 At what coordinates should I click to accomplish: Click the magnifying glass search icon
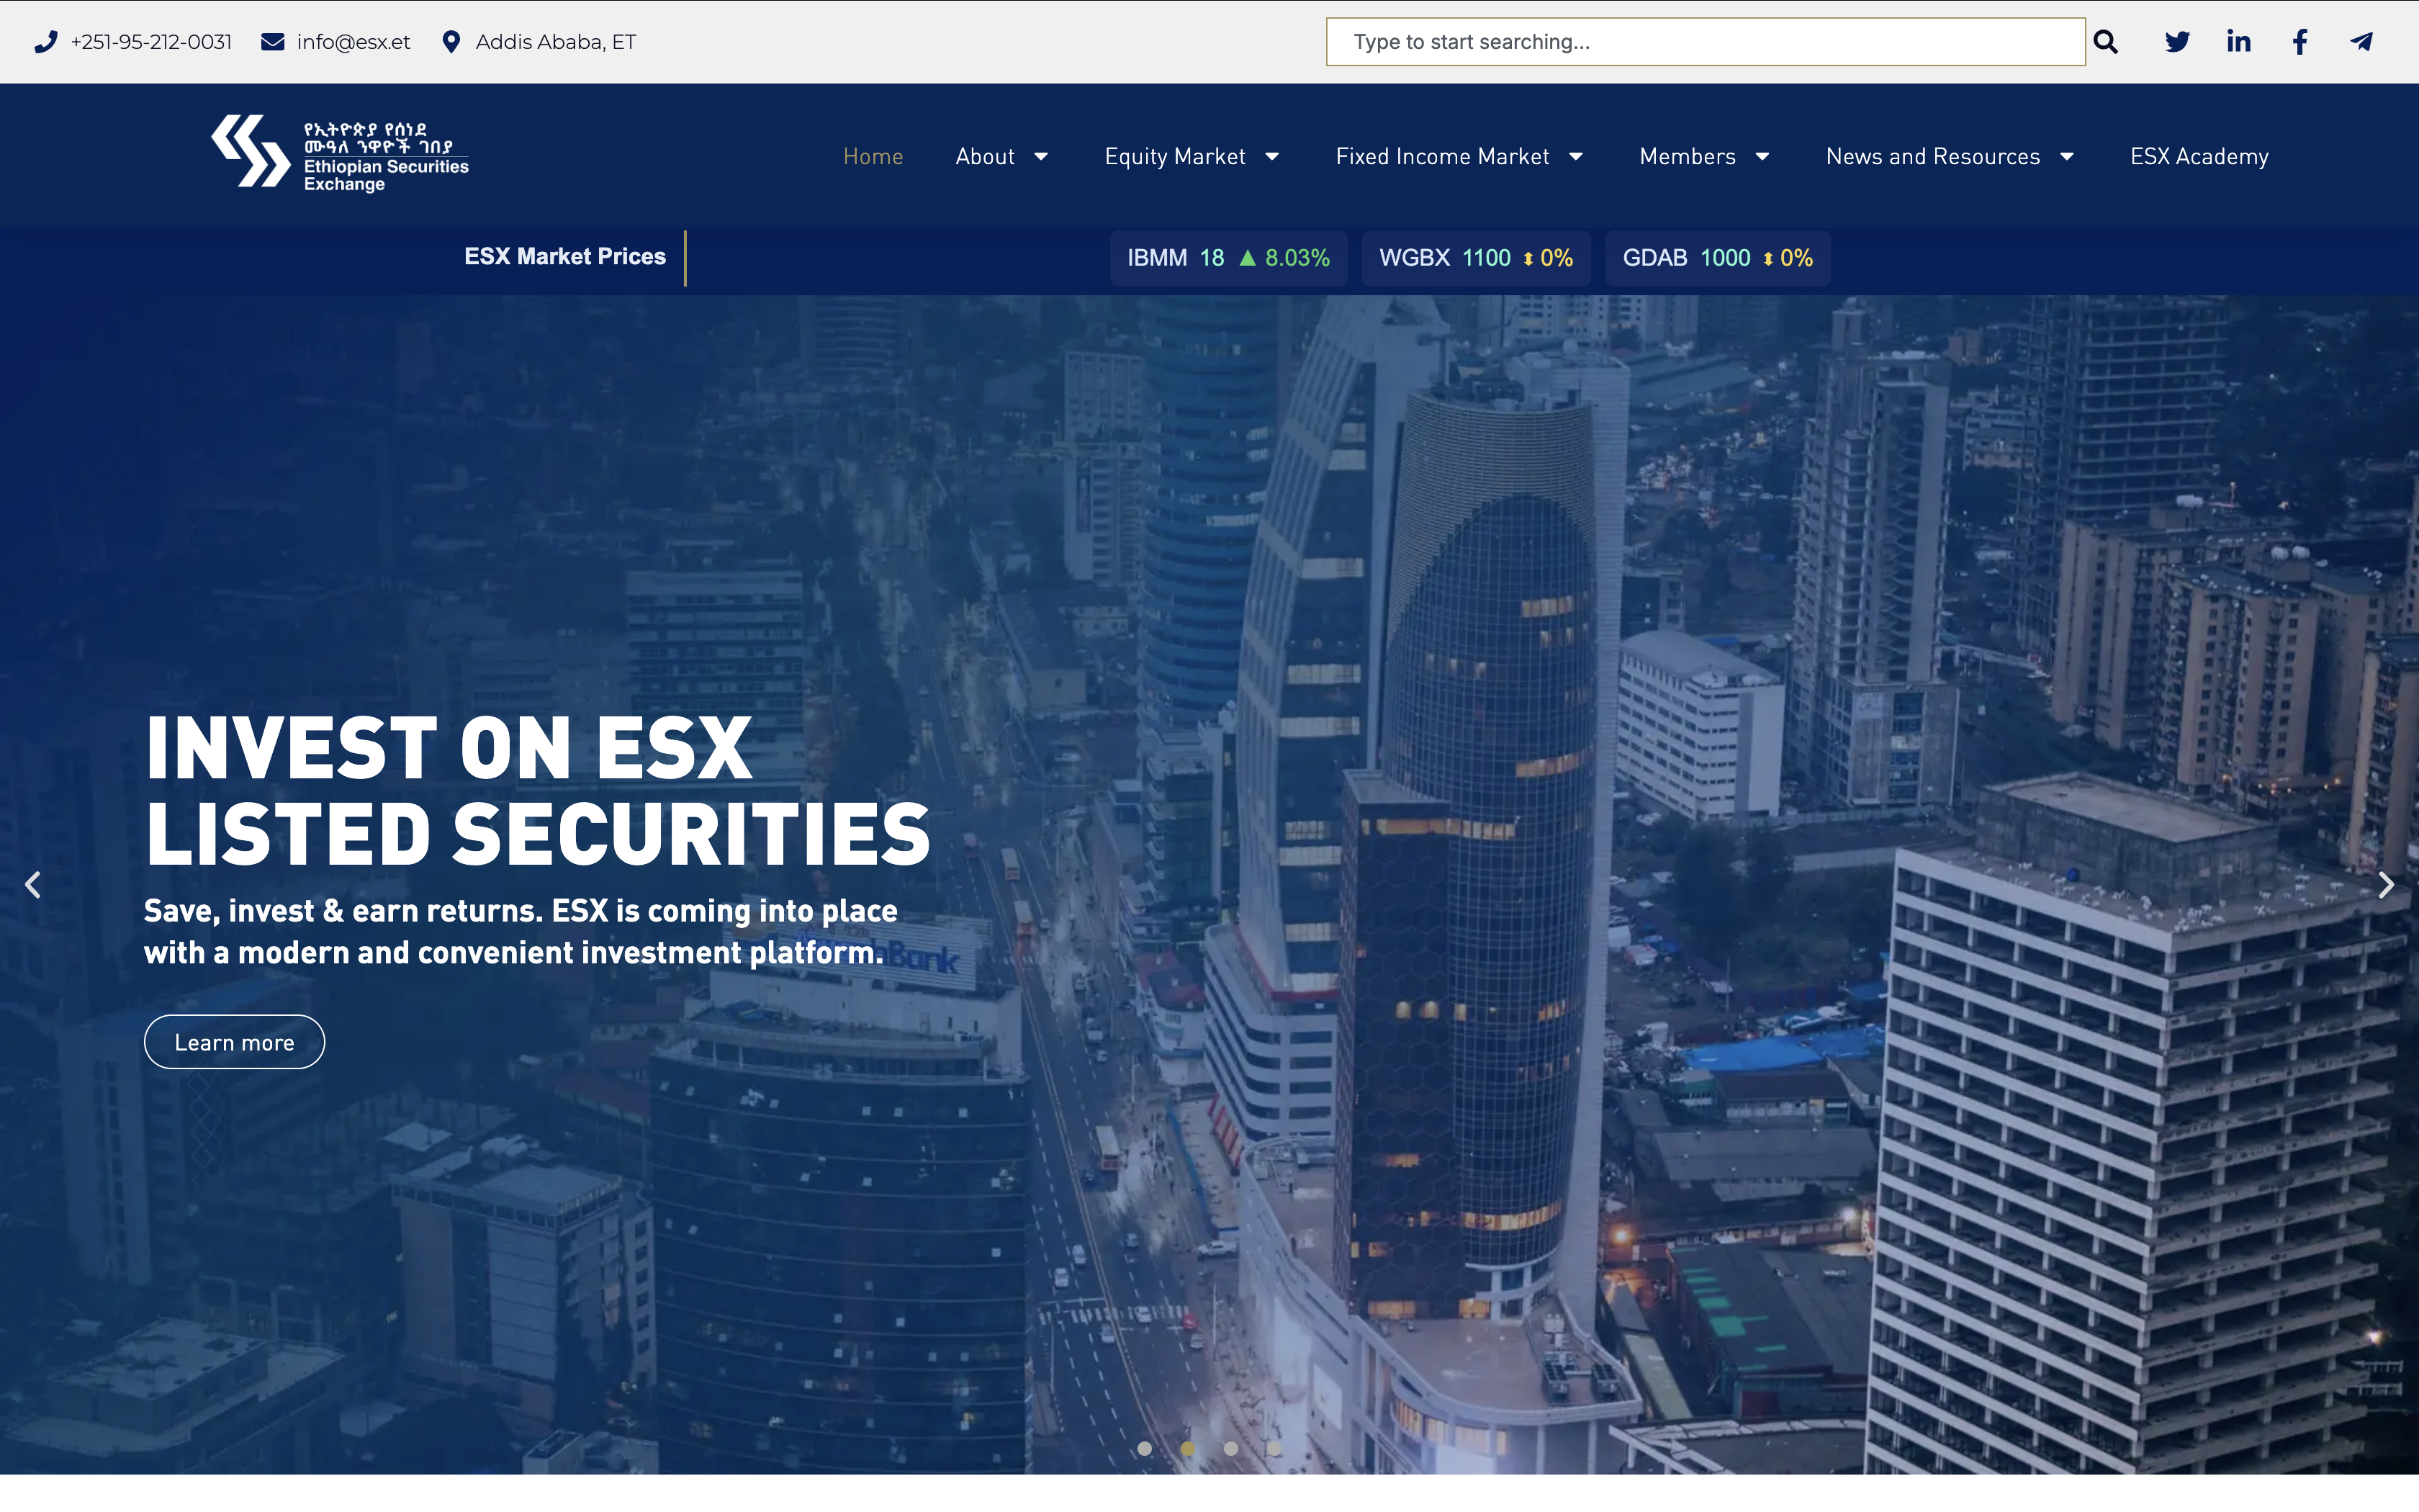[x=2106, y=41]
